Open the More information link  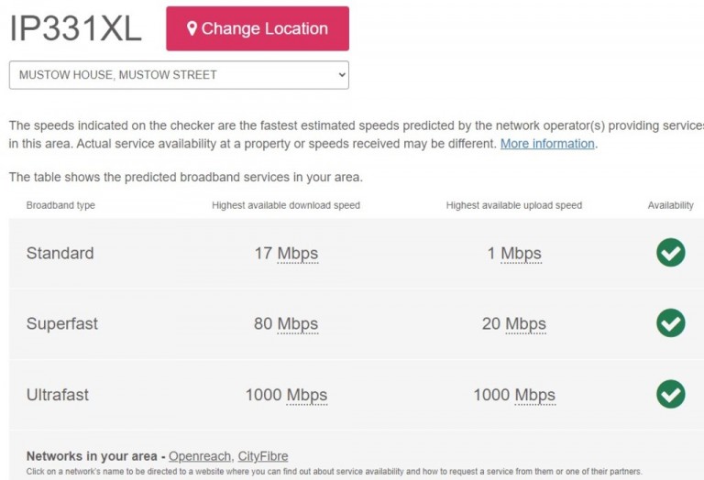(x=547, y=144)
